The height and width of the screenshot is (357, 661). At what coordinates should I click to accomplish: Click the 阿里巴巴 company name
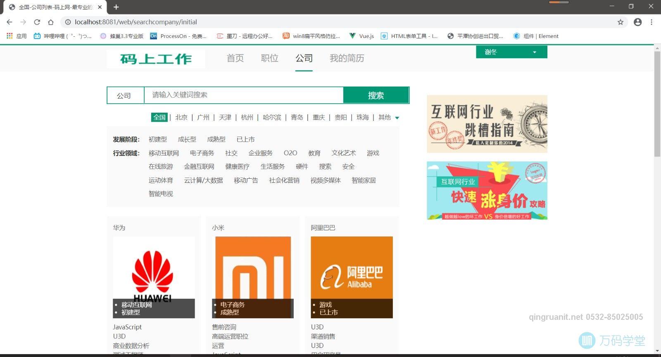point(323,228)
